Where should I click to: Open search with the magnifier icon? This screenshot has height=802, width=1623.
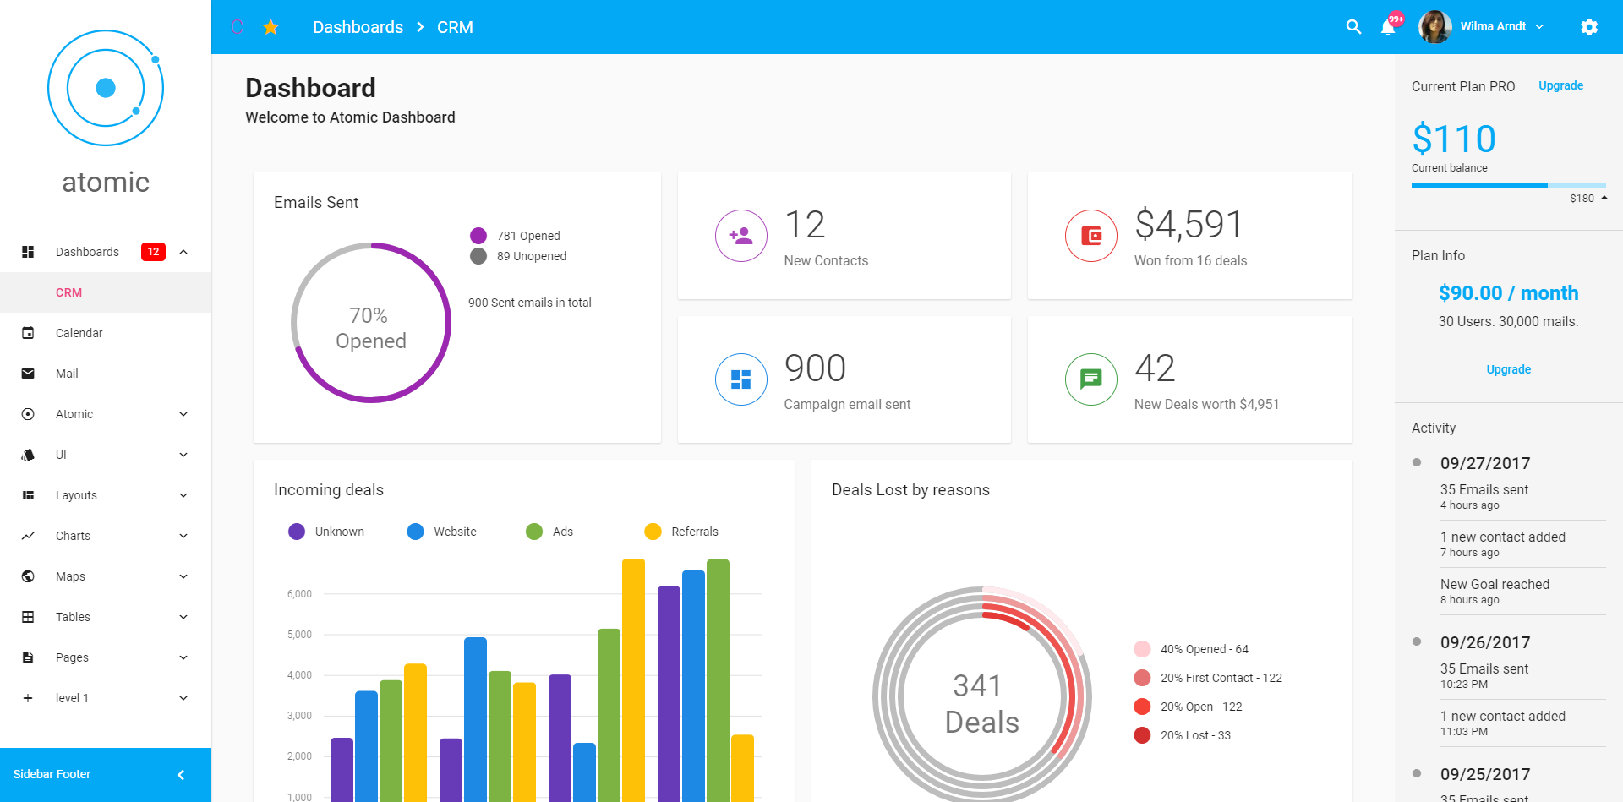click(1353, 27)
